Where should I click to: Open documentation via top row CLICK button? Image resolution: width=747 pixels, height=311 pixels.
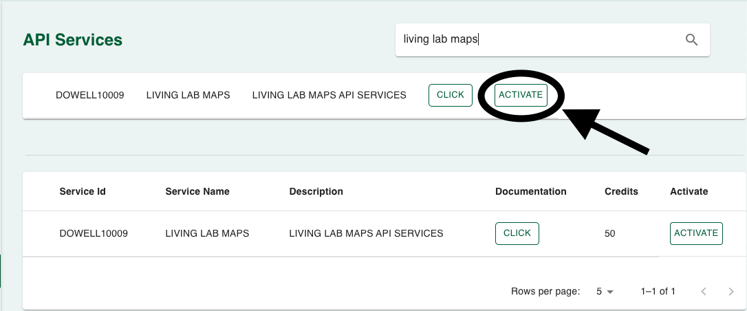tap(451, 95)
